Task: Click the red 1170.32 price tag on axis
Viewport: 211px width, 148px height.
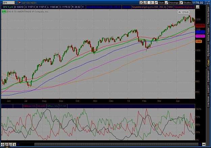Action: click(200, 25)
